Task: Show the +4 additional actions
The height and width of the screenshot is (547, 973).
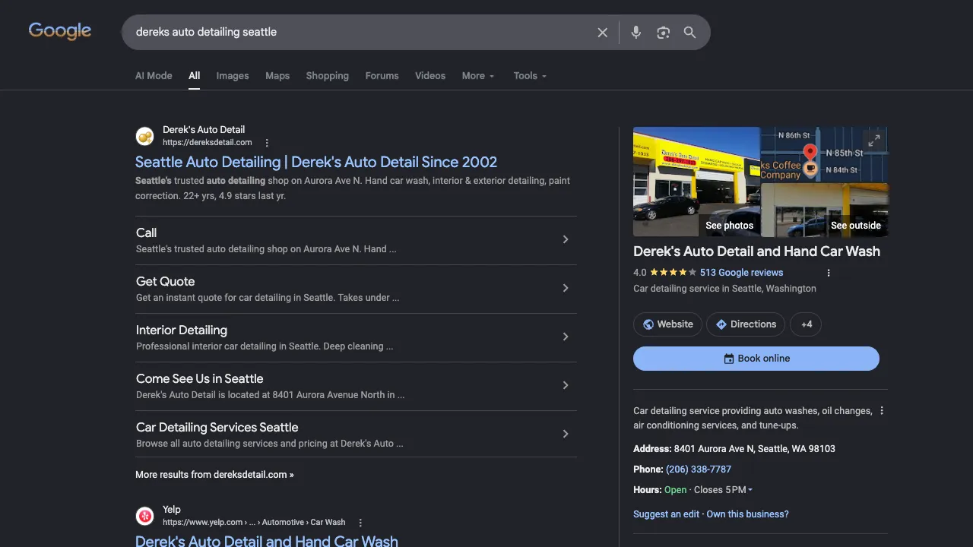Action: pos(807,324)
